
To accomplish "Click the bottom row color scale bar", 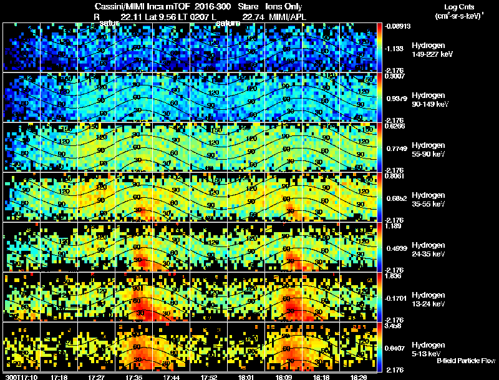I will (379, 347).
